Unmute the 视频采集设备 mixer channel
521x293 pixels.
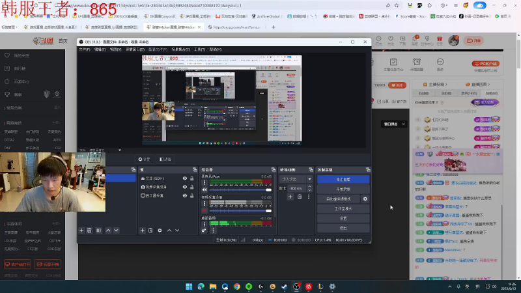coord(204,210)
